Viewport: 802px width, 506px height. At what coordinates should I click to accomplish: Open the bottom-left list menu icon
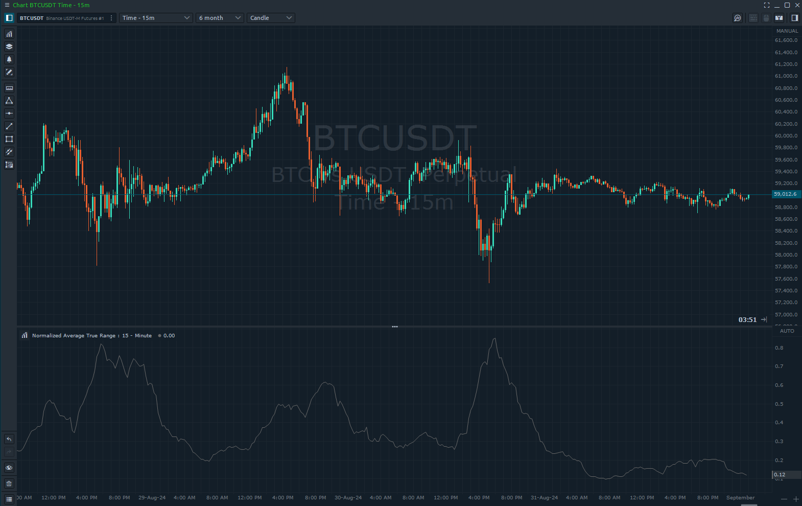click(x=9, y=499)
